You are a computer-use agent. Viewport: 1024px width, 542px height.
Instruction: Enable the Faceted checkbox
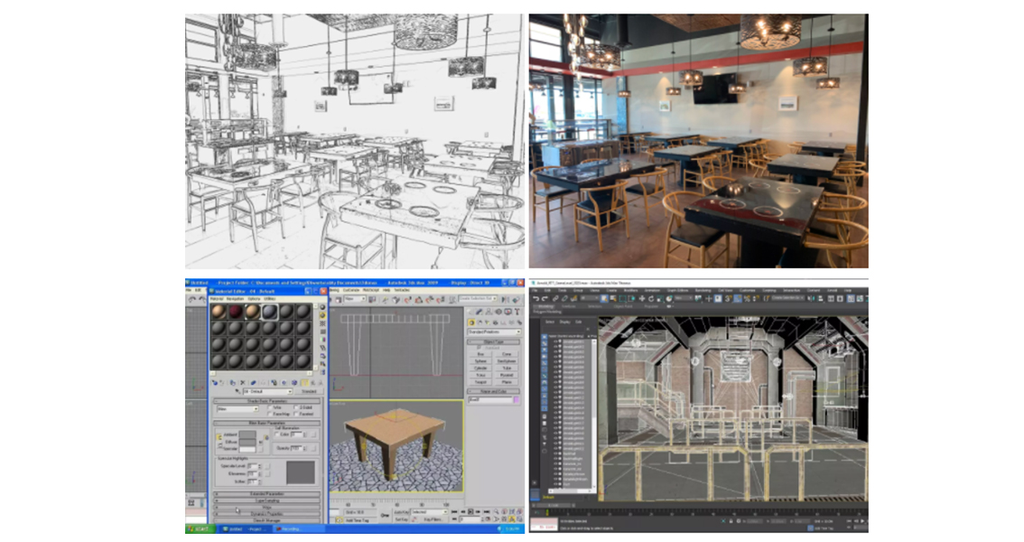click(297, 414)
